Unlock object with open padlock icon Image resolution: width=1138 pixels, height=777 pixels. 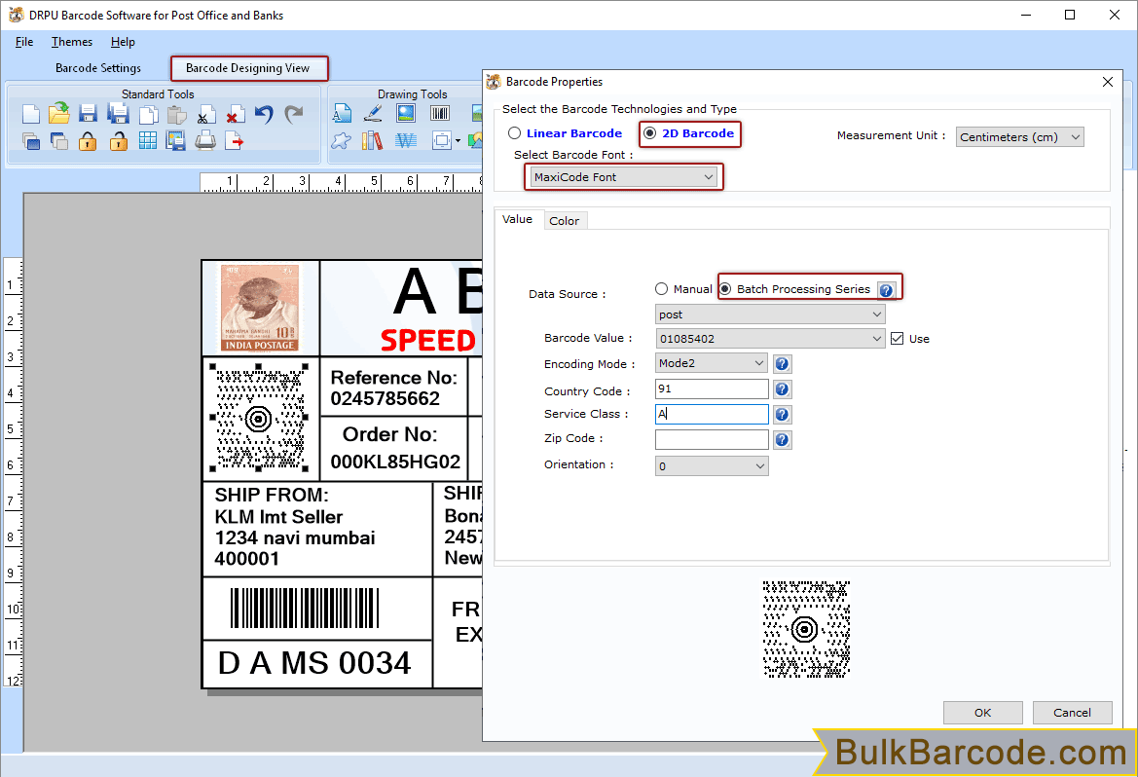tap(119, 141)
